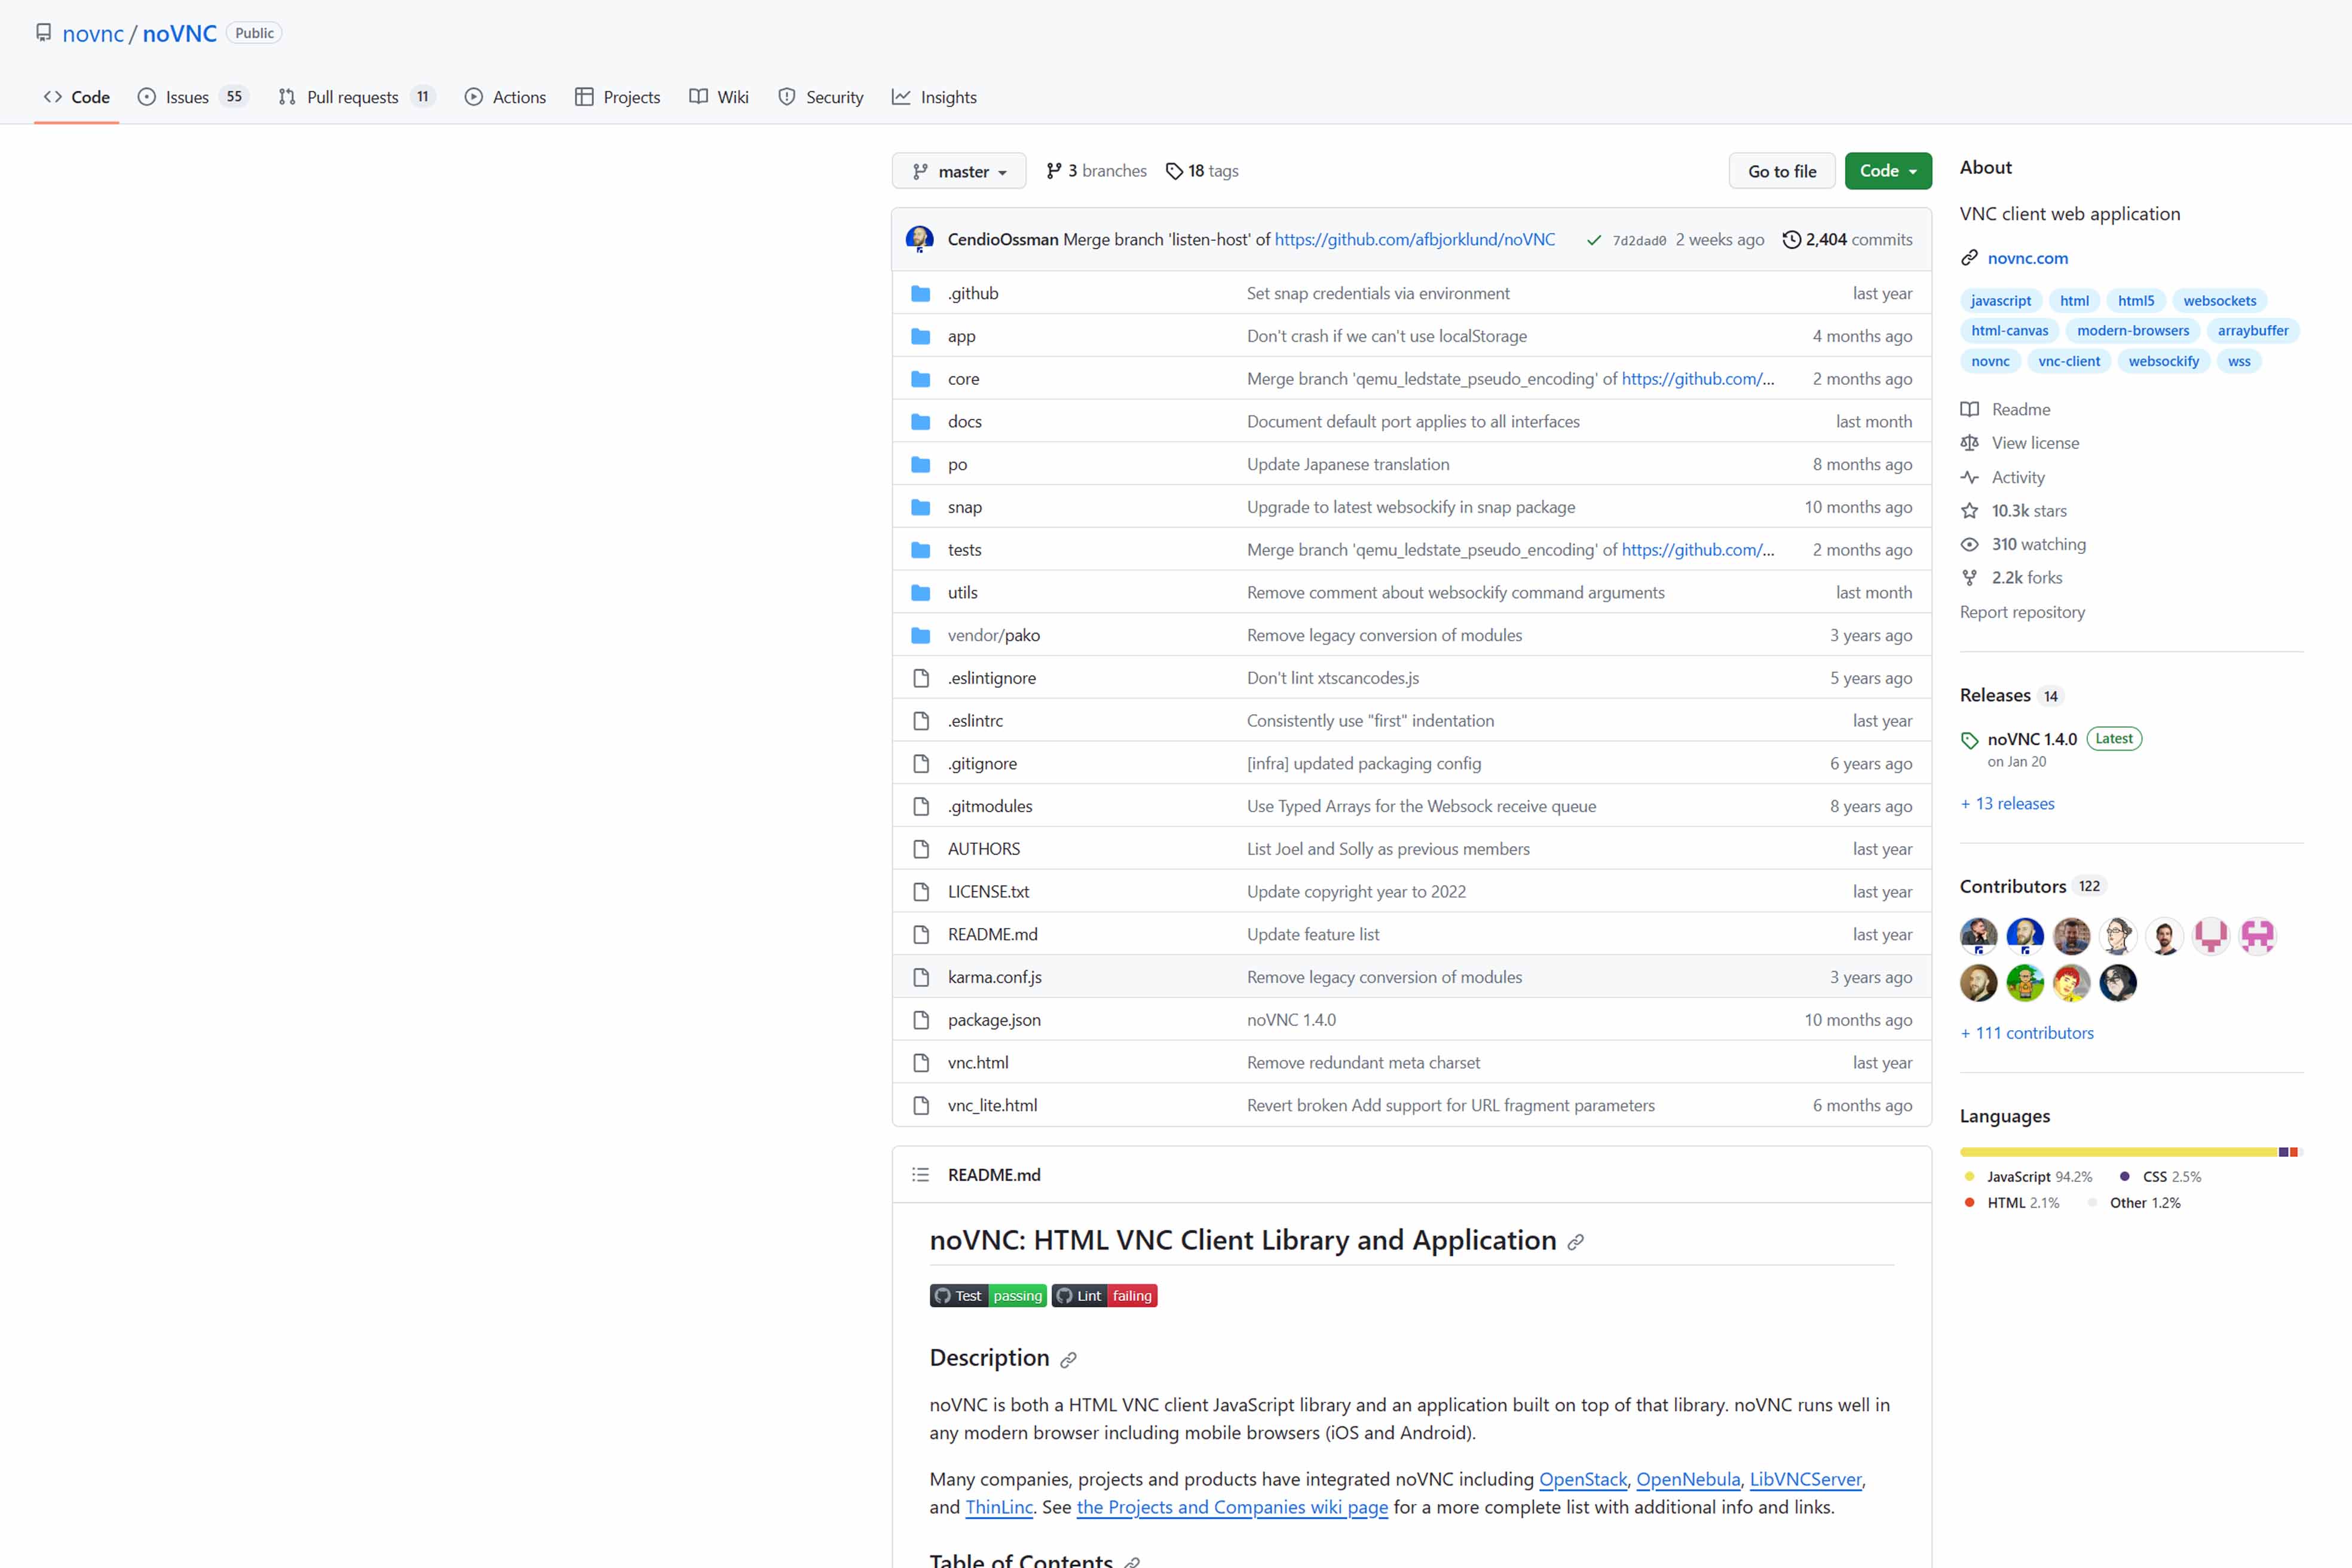The image size is (2352, 1568).
Task: Switch to Pull requests tab
Action: click(x=356, y=97)
